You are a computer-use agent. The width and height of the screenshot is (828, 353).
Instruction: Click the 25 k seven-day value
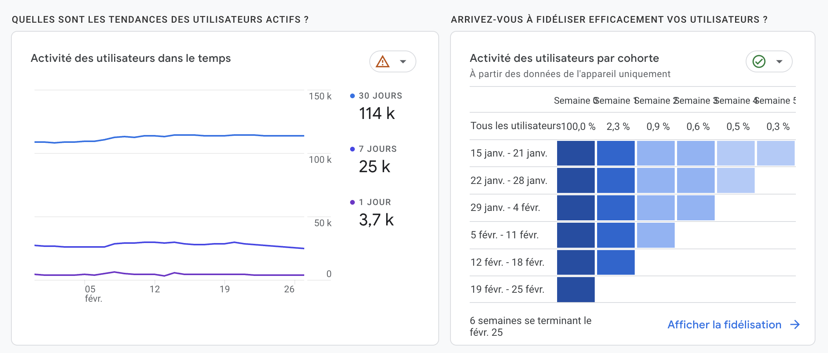(374, 167)
